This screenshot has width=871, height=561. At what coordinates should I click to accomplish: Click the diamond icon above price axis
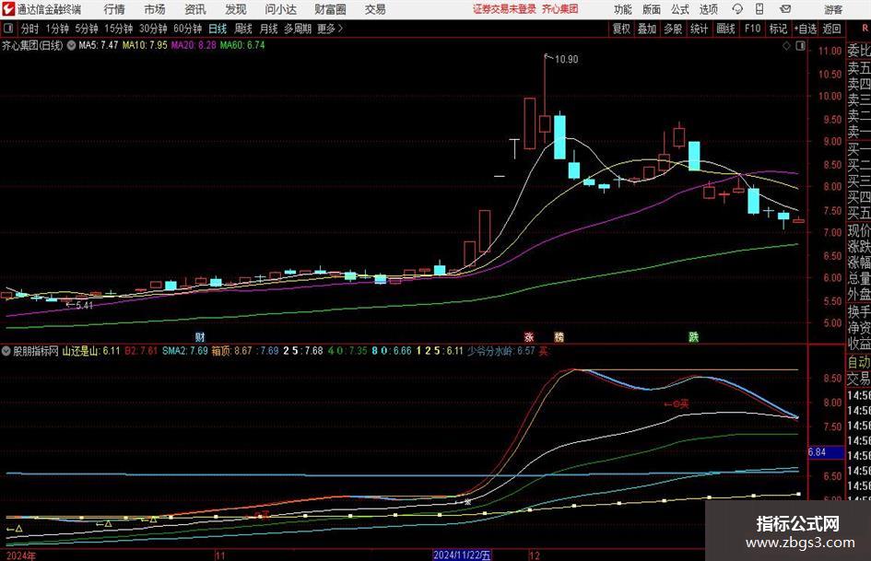[x=786, y=46]
